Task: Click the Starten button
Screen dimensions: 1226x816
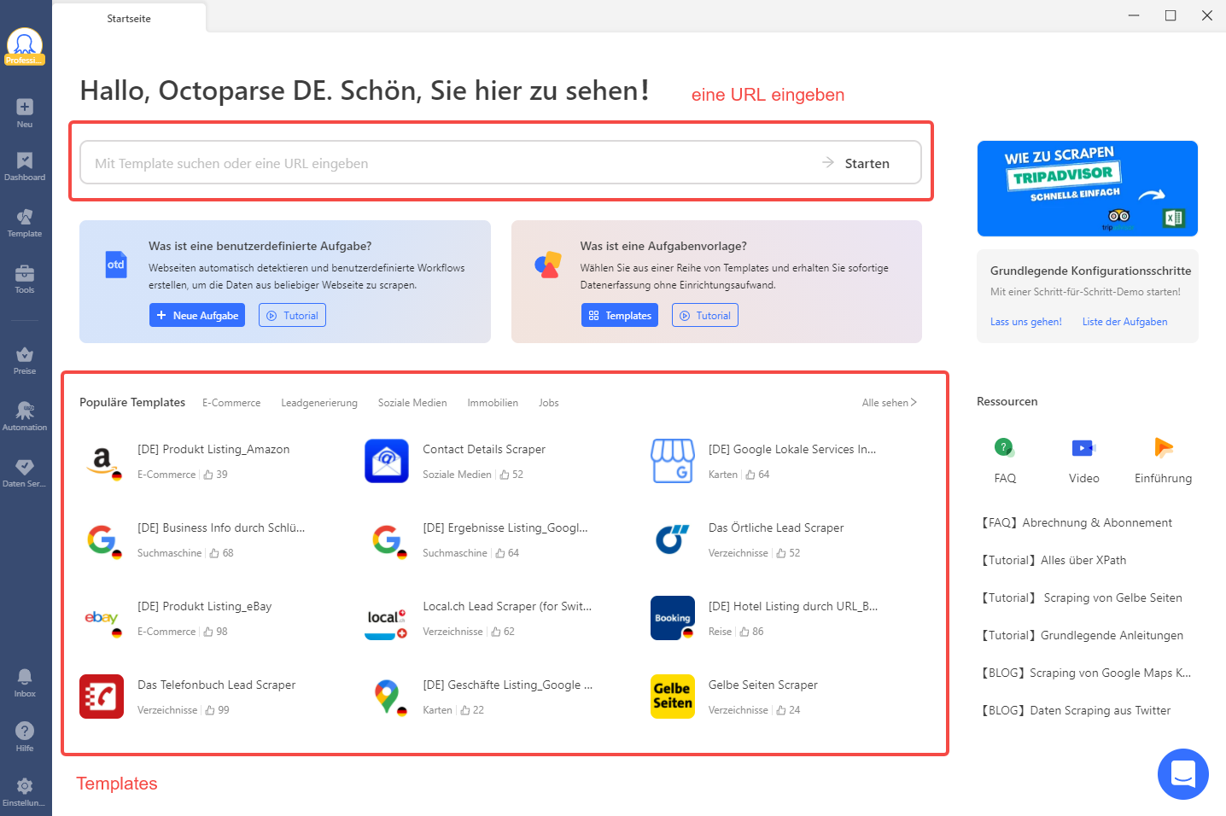Action: pos(856,163)
